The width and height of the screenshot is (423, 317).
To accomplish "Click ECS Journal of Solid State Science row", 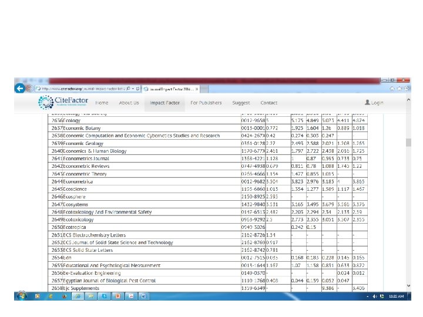I will click(118, 242).
